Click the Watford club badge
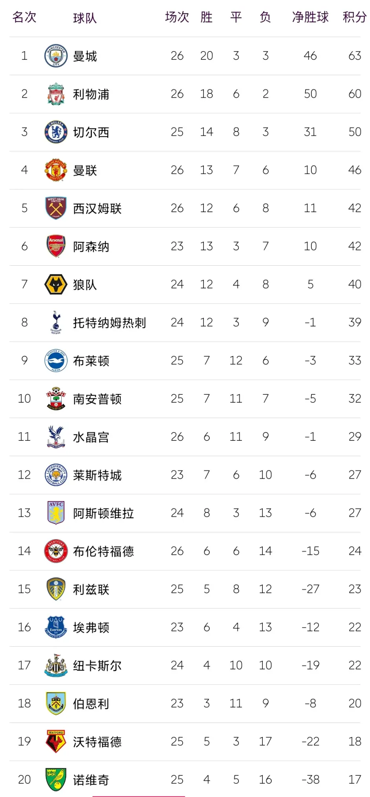This screenshot has width=370, height=797. (56, 742)
